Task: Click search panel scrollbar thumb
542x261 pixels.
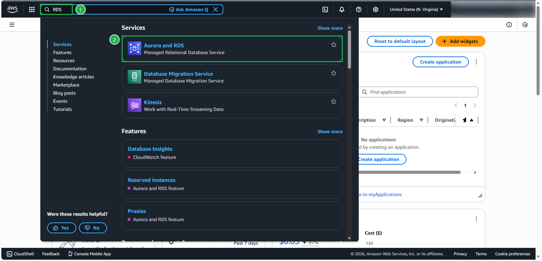Action: pos(349,49)
